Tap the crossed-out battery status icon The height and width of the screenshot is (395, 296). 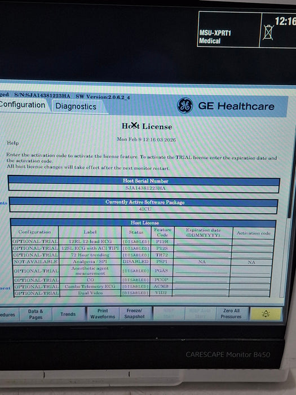coord(268,32)
